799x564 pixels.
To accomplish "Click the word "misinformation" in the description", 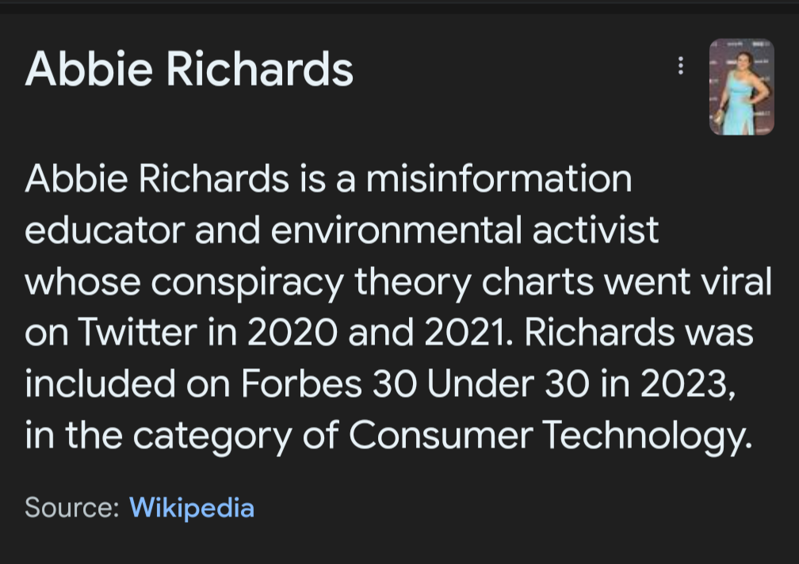I will (499, 179).
